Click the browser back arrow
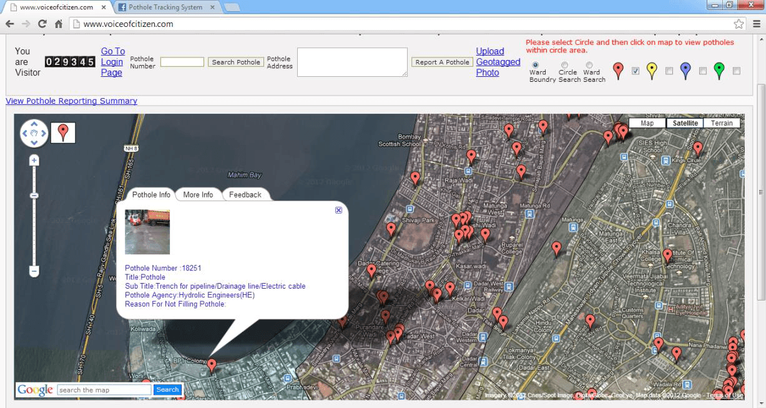Screen dimensions: 766x408 [x=10, y=24]
